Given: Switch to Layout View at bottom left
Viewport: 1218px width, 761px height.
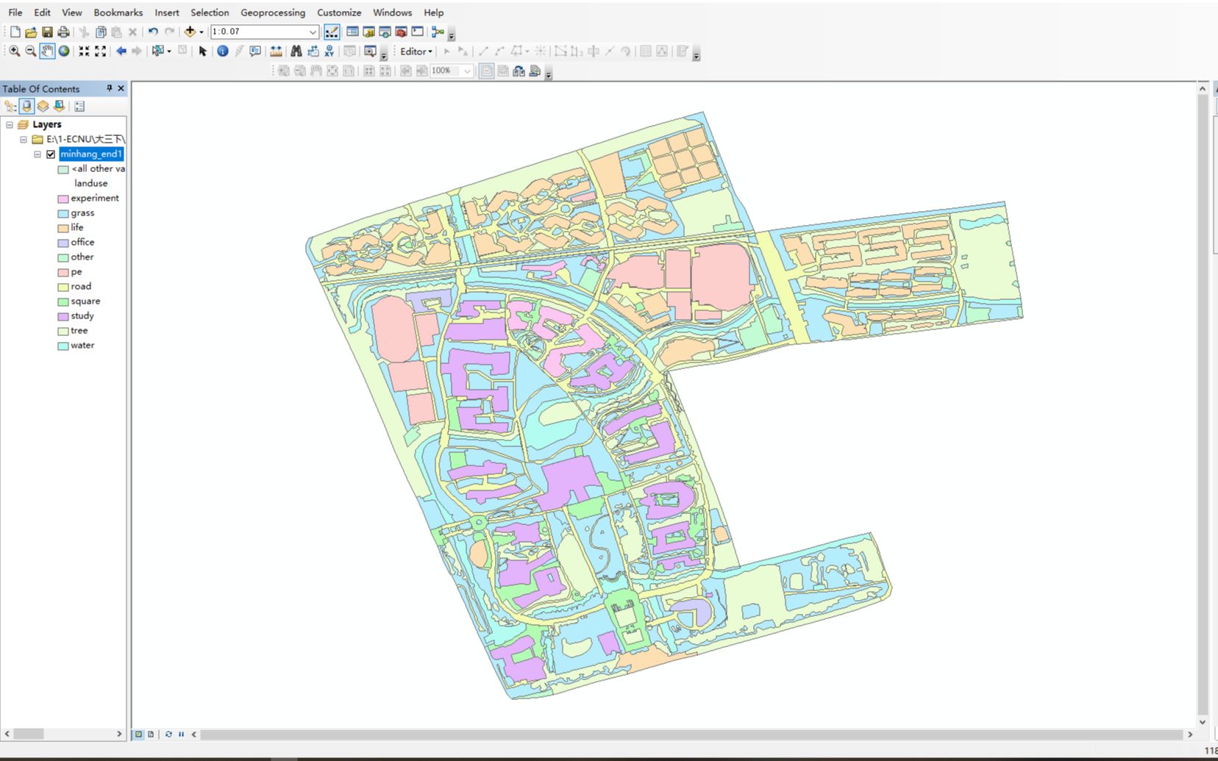Looking at the screenshot, I should 151,734.
